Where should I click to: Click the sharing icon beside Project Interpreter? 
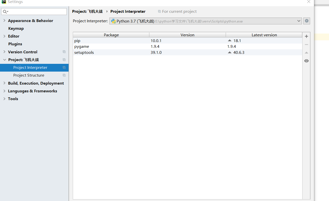click(x=64, y=68)
